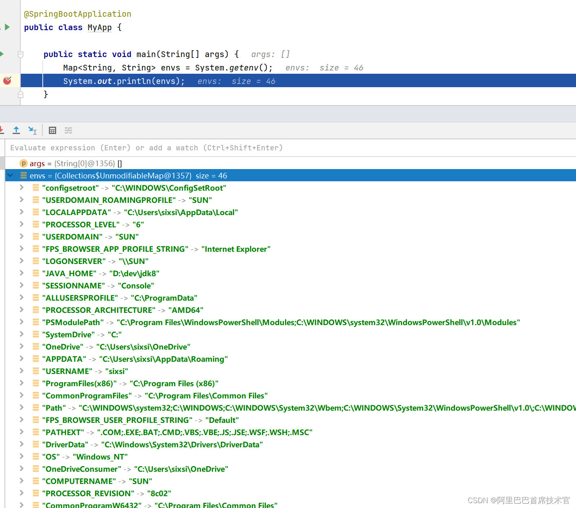
Task: Click the purple p icon beside args
Action: click(24, 163)
